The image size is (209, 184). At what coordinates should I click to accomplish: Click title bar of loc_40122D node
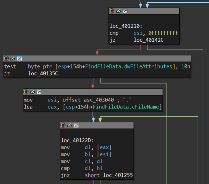point(97,126)
